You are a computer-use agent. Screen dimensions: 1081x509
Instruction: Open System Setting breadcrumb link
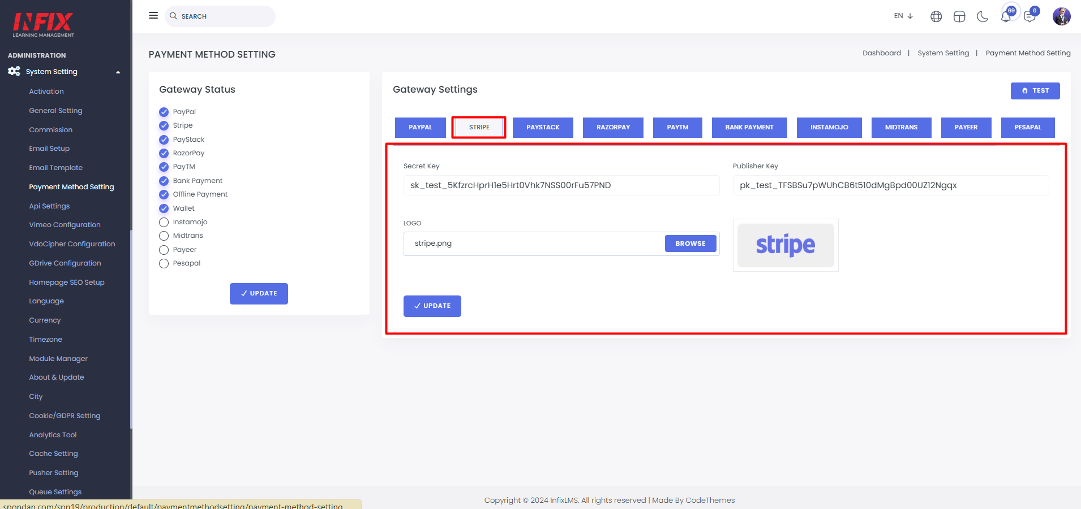[943, 53]
